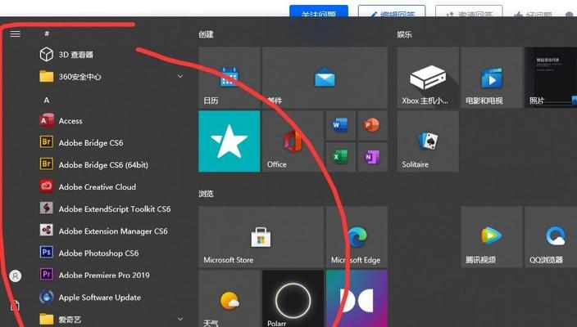This screenshot has height=327, width=577.
Task: Open the 照片 photos tile
Action: [551, 78]
